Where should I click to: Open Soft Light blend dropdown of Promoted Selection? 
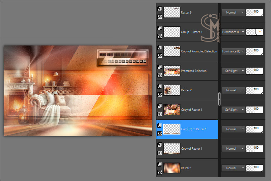[233, 71]
